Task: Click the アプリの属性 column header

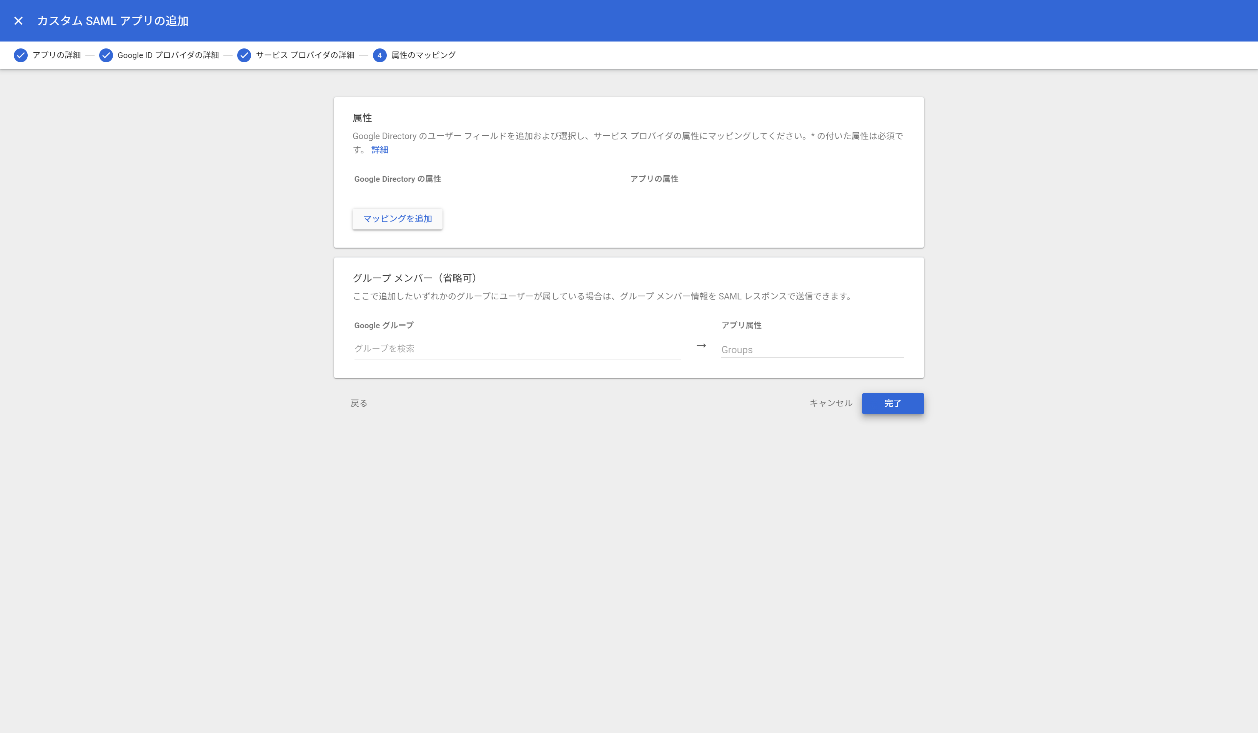Action: 654,179
